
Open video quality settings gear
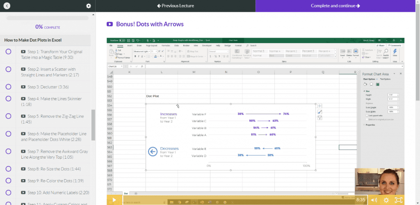coord(386,200)
